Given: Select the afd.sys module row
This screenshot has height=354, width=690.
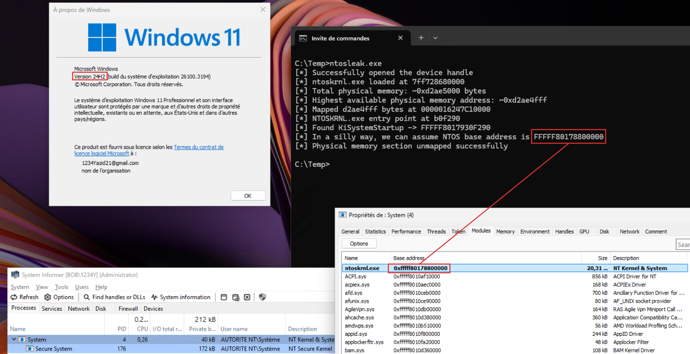Looking at the screenshot, I should tap(515, 293).
